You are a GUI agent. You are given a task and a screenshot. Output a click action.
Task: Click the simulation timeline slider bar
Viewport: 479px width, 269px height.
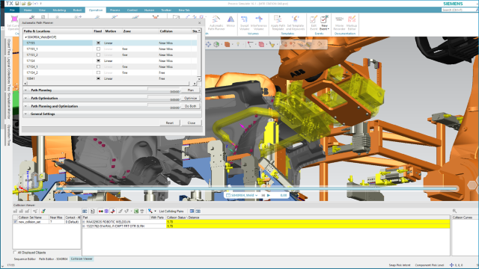pyautogui.click(x=257, y=189)
